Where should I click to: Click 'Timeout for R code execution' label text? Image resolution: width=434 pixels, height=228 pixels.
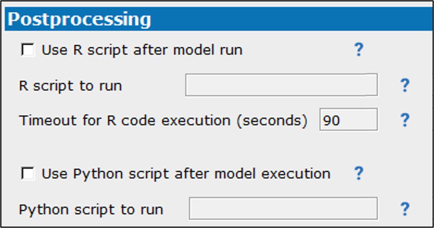[x=124, y=121]
